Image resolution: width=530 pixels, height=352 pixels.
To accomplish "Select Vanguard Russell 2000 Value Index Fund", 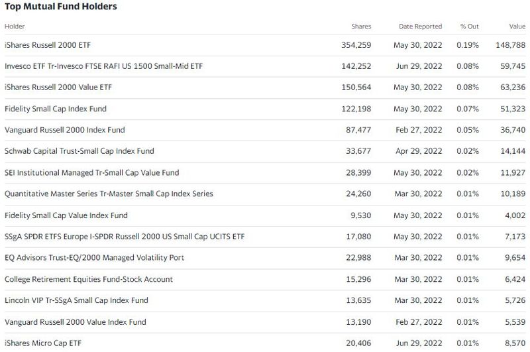I will 75,322.
